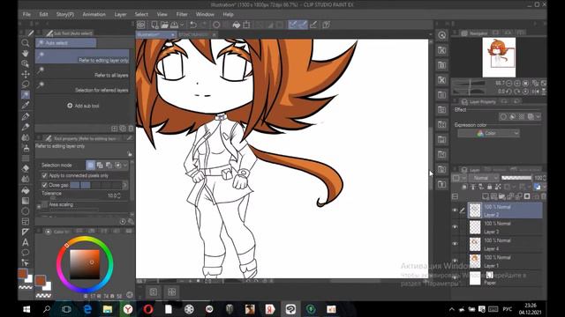The height and width of the screenshot is (317, 565).
Task: Click the Undo icon in command bar
Action: [193, 25]
